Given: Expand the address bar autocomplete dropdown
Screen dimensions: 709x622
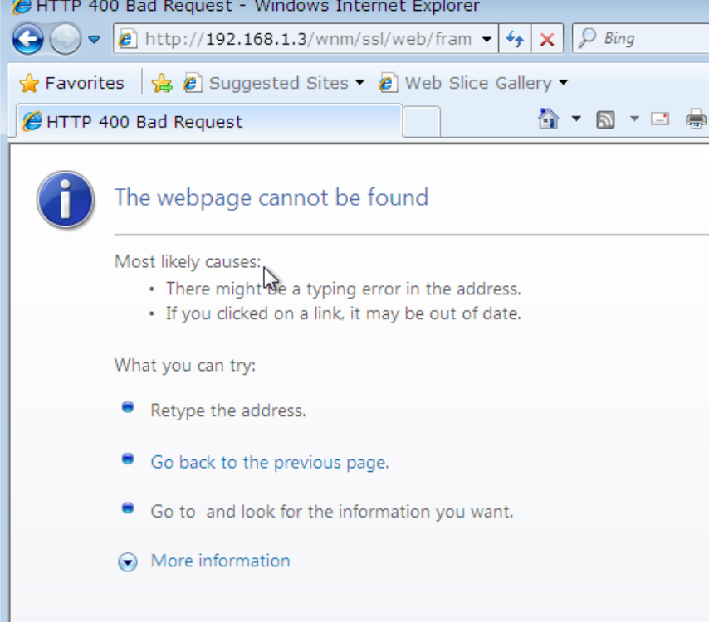Looking at the screenshot, I should (487, 39).
